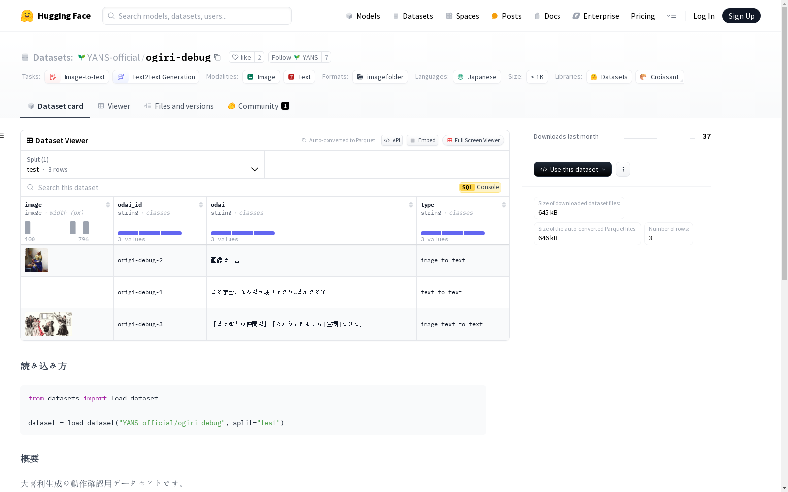
Task: Select the Datasets library tag
Action: (609, 77)
